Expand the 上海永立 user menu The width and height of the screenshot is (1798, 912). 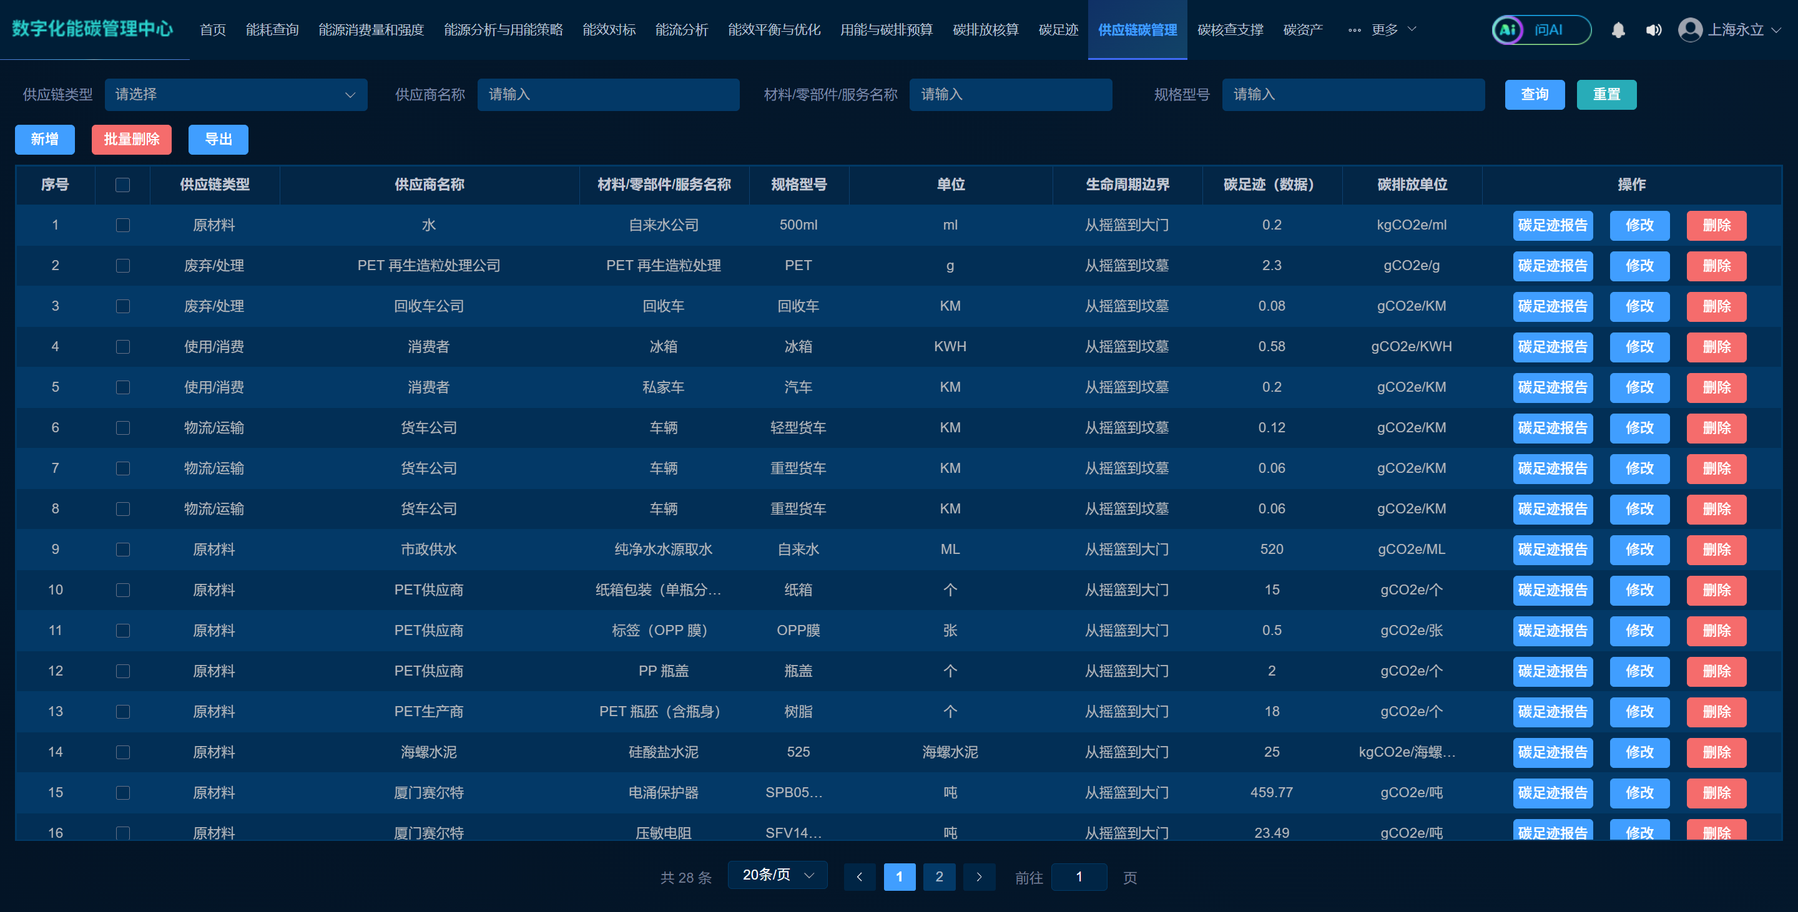pos(1744,30)
